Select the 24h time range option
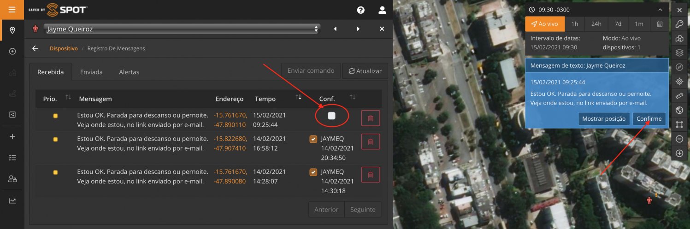Image resolution: width=690 pixels, height=229 pixels. tap(596, 24)
